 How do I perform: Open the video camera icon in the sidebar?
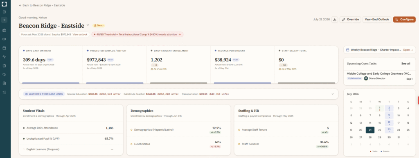4,39
